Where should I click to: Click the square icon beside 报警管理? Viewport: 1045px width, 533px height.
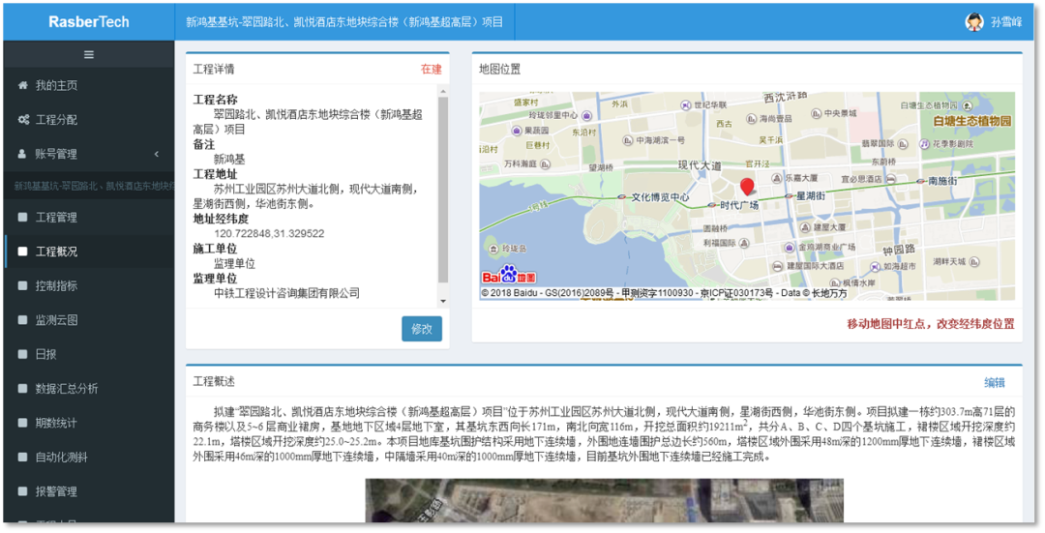22,491
